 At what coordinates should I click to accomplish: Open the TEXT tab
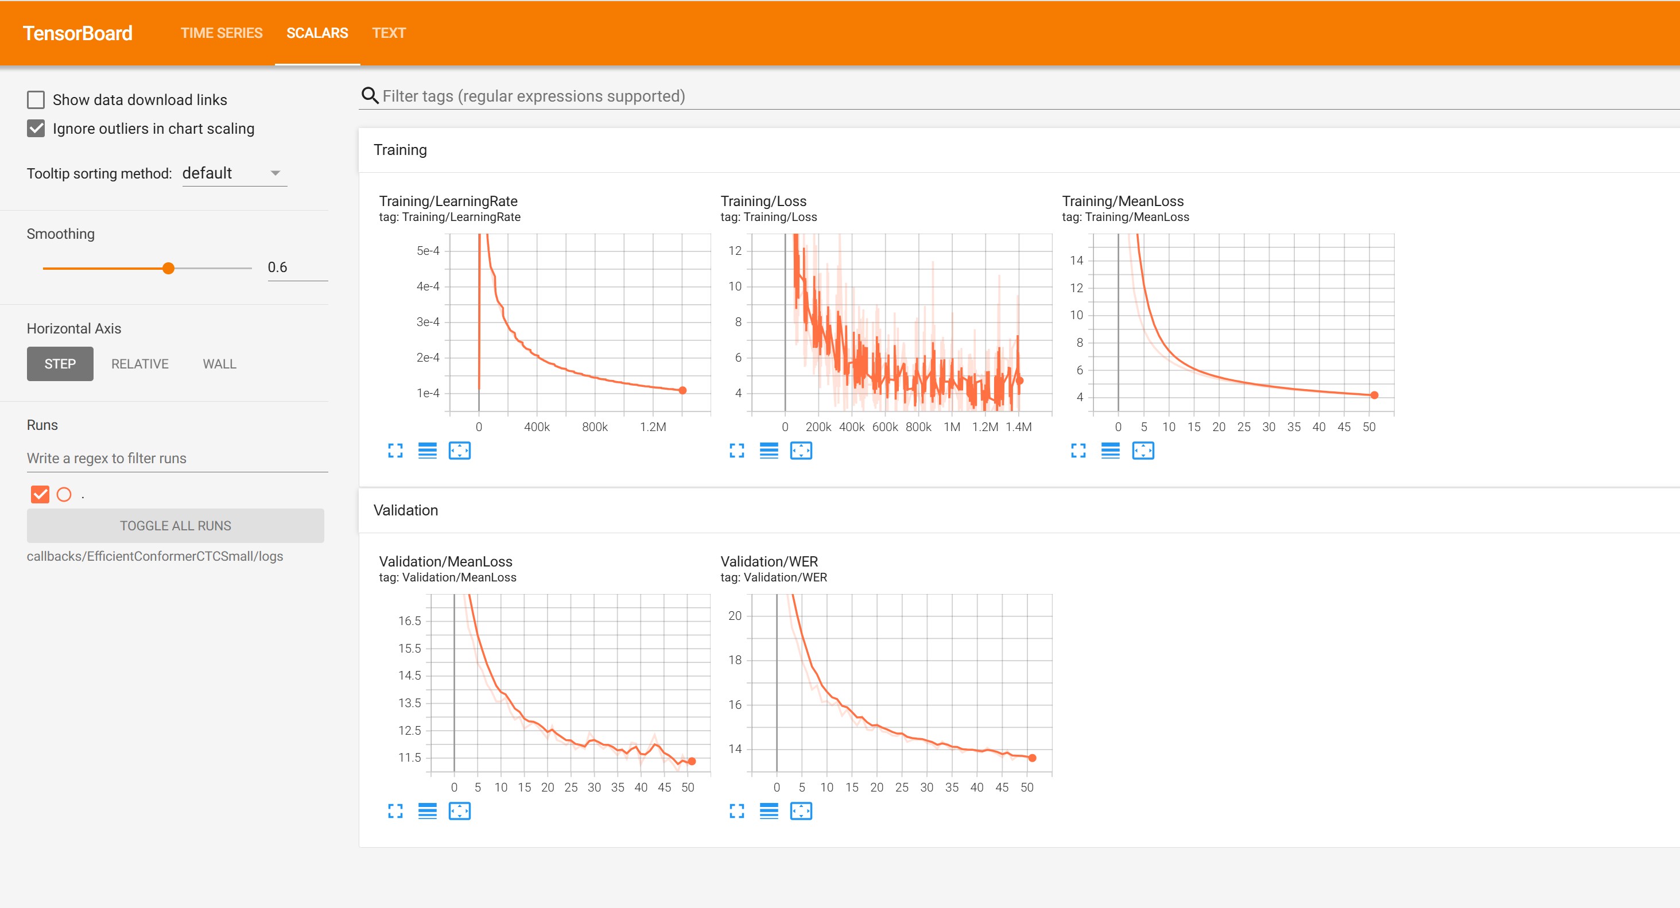[389, 33]
